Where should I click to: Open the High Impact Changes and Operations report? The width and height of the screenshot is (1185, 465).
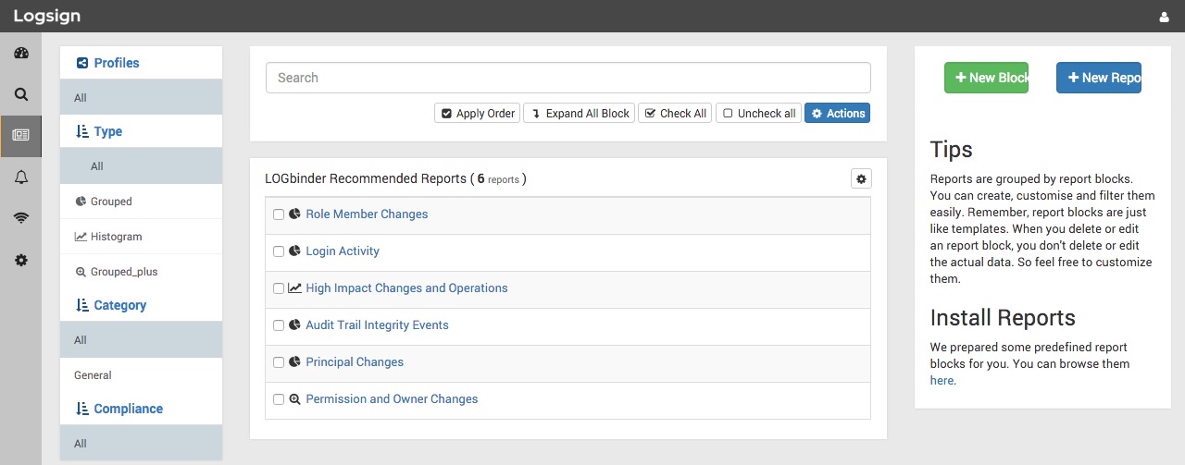pos(406,288)
